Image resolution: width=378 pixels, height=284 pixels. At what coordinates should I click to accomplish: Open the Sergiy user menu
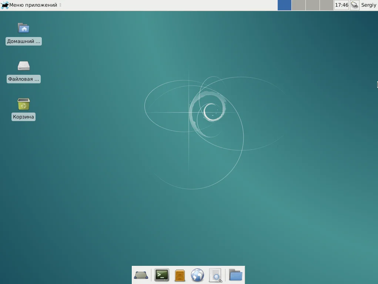368,5
